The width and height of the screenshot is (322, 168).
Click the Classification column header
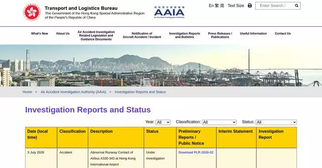72,137
